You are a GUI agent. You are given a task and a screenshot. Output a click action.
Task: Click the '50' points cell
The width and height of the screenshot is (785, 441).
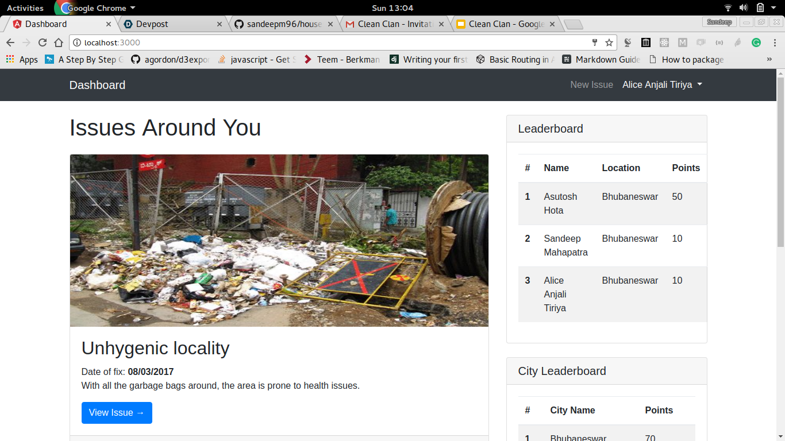point(677,196)
